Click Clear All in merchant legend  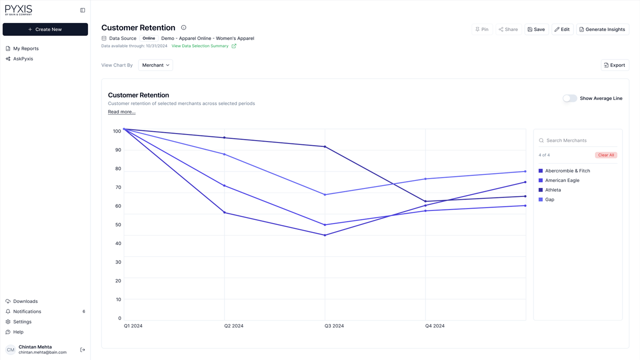pyautogui.click(x=606, y=155)
